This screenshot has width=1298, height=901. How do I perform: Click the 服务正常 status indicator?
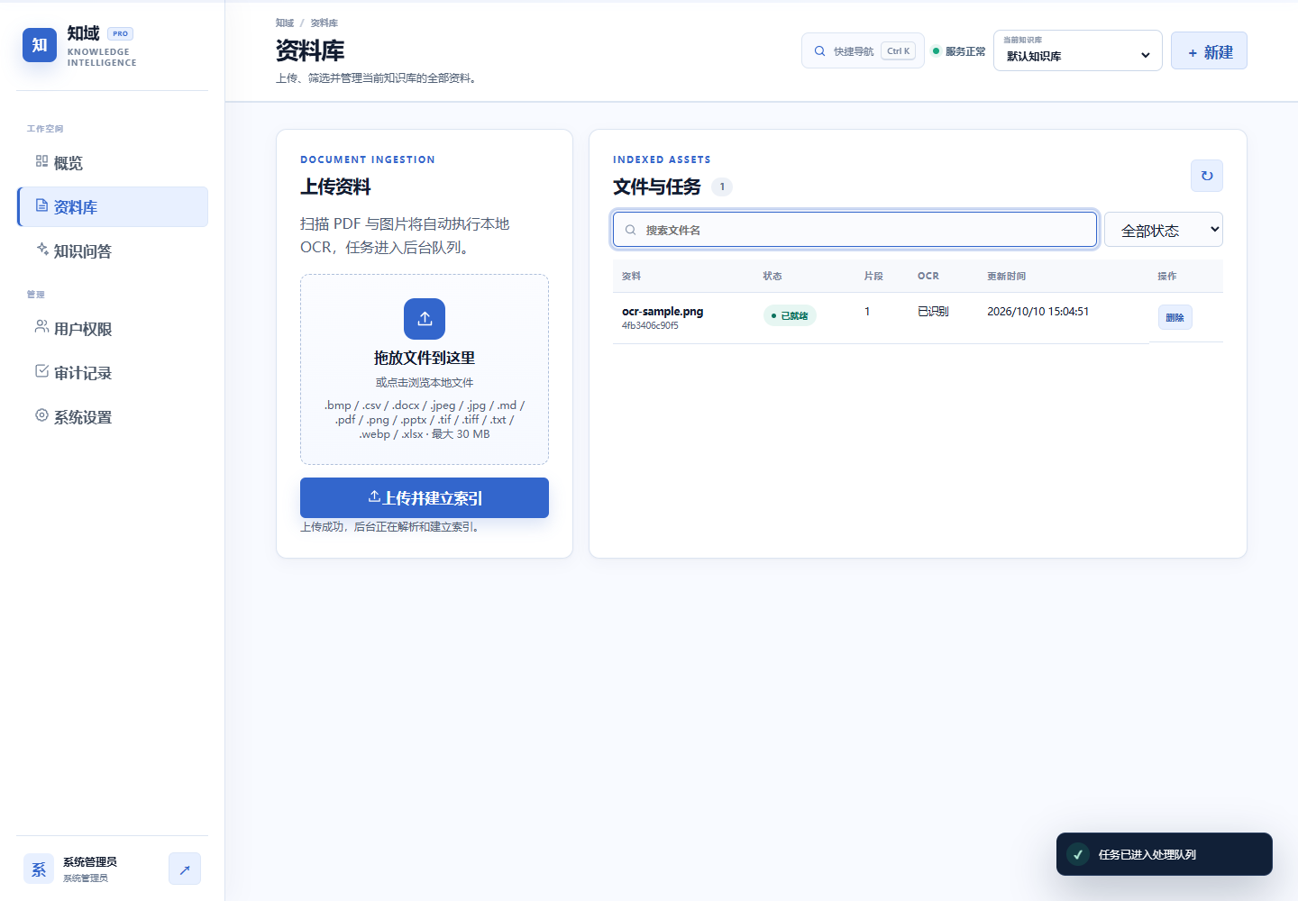pyautogui.click(x=958, y=51)
